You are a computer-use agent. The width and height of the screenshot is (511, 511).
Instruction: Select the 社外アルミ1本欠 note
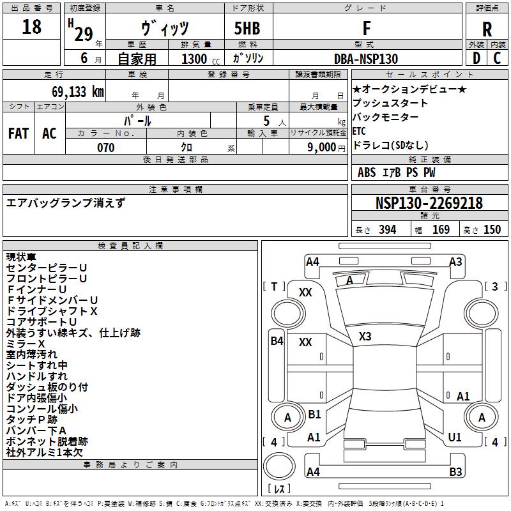click(44, 452)
